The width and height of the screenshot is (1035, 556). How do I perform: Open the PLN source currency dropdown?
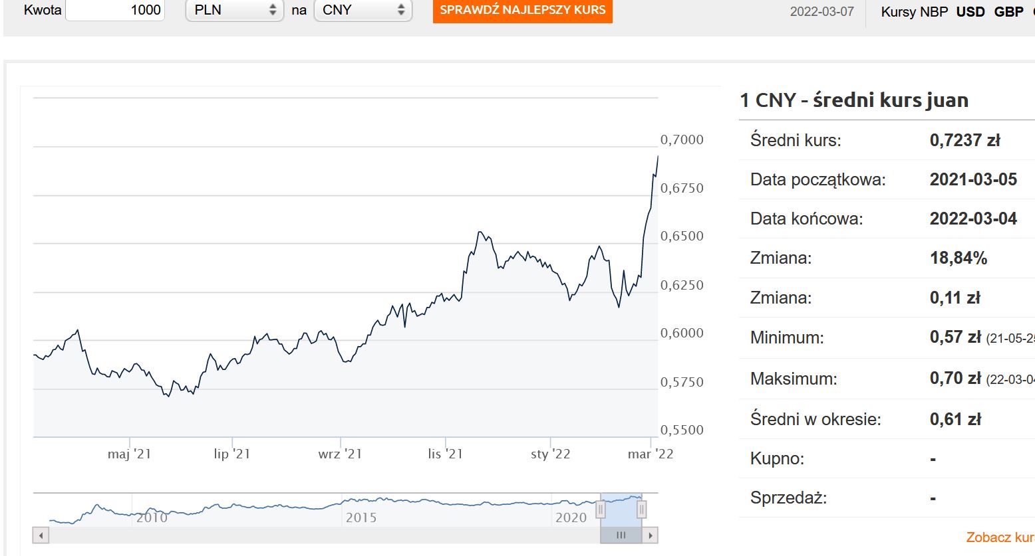coord(234,10)
